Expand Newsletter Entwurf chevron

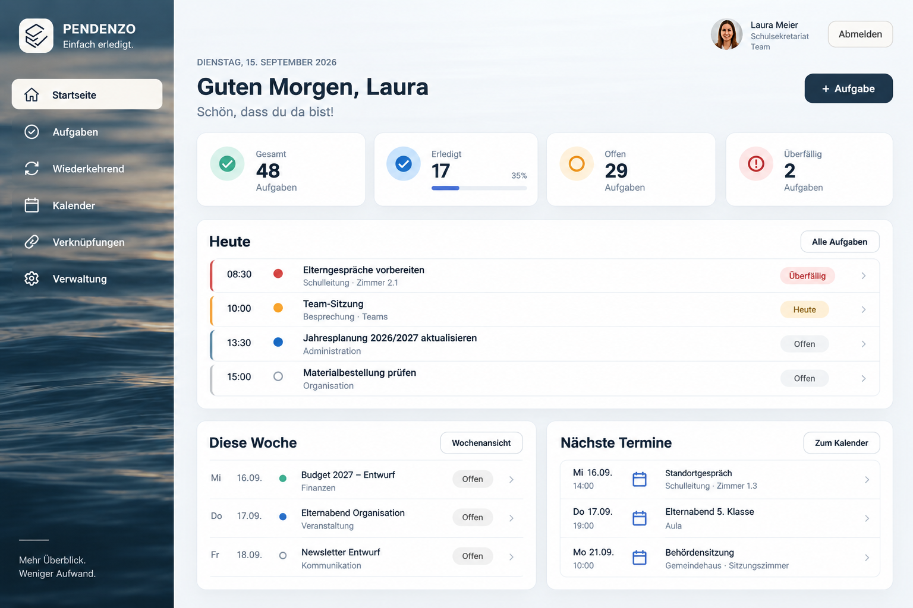(511, 556)
